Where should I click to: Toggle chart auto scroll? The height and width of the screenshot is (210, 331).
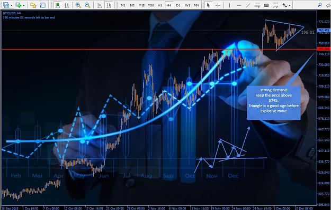(x=100, y=5)
